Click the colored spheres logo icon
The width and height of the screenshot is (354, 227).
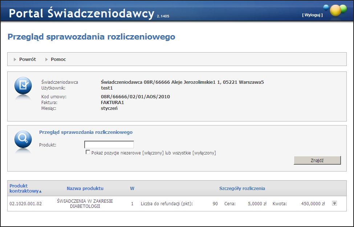pyautogui.click(x=336, y=11)
